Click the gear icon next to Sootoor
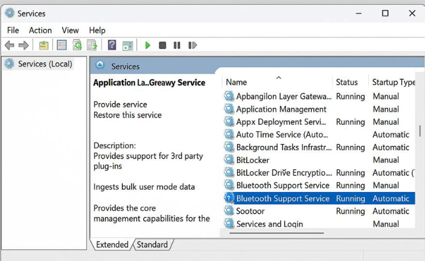The image size is (425, 261). coord(229,211)
